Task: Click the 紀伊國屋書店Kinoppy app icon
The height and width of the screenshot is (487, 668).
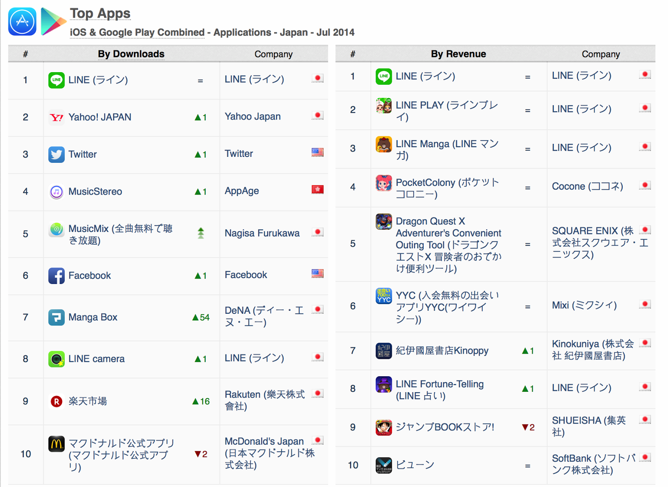Action: click(384, 351)
